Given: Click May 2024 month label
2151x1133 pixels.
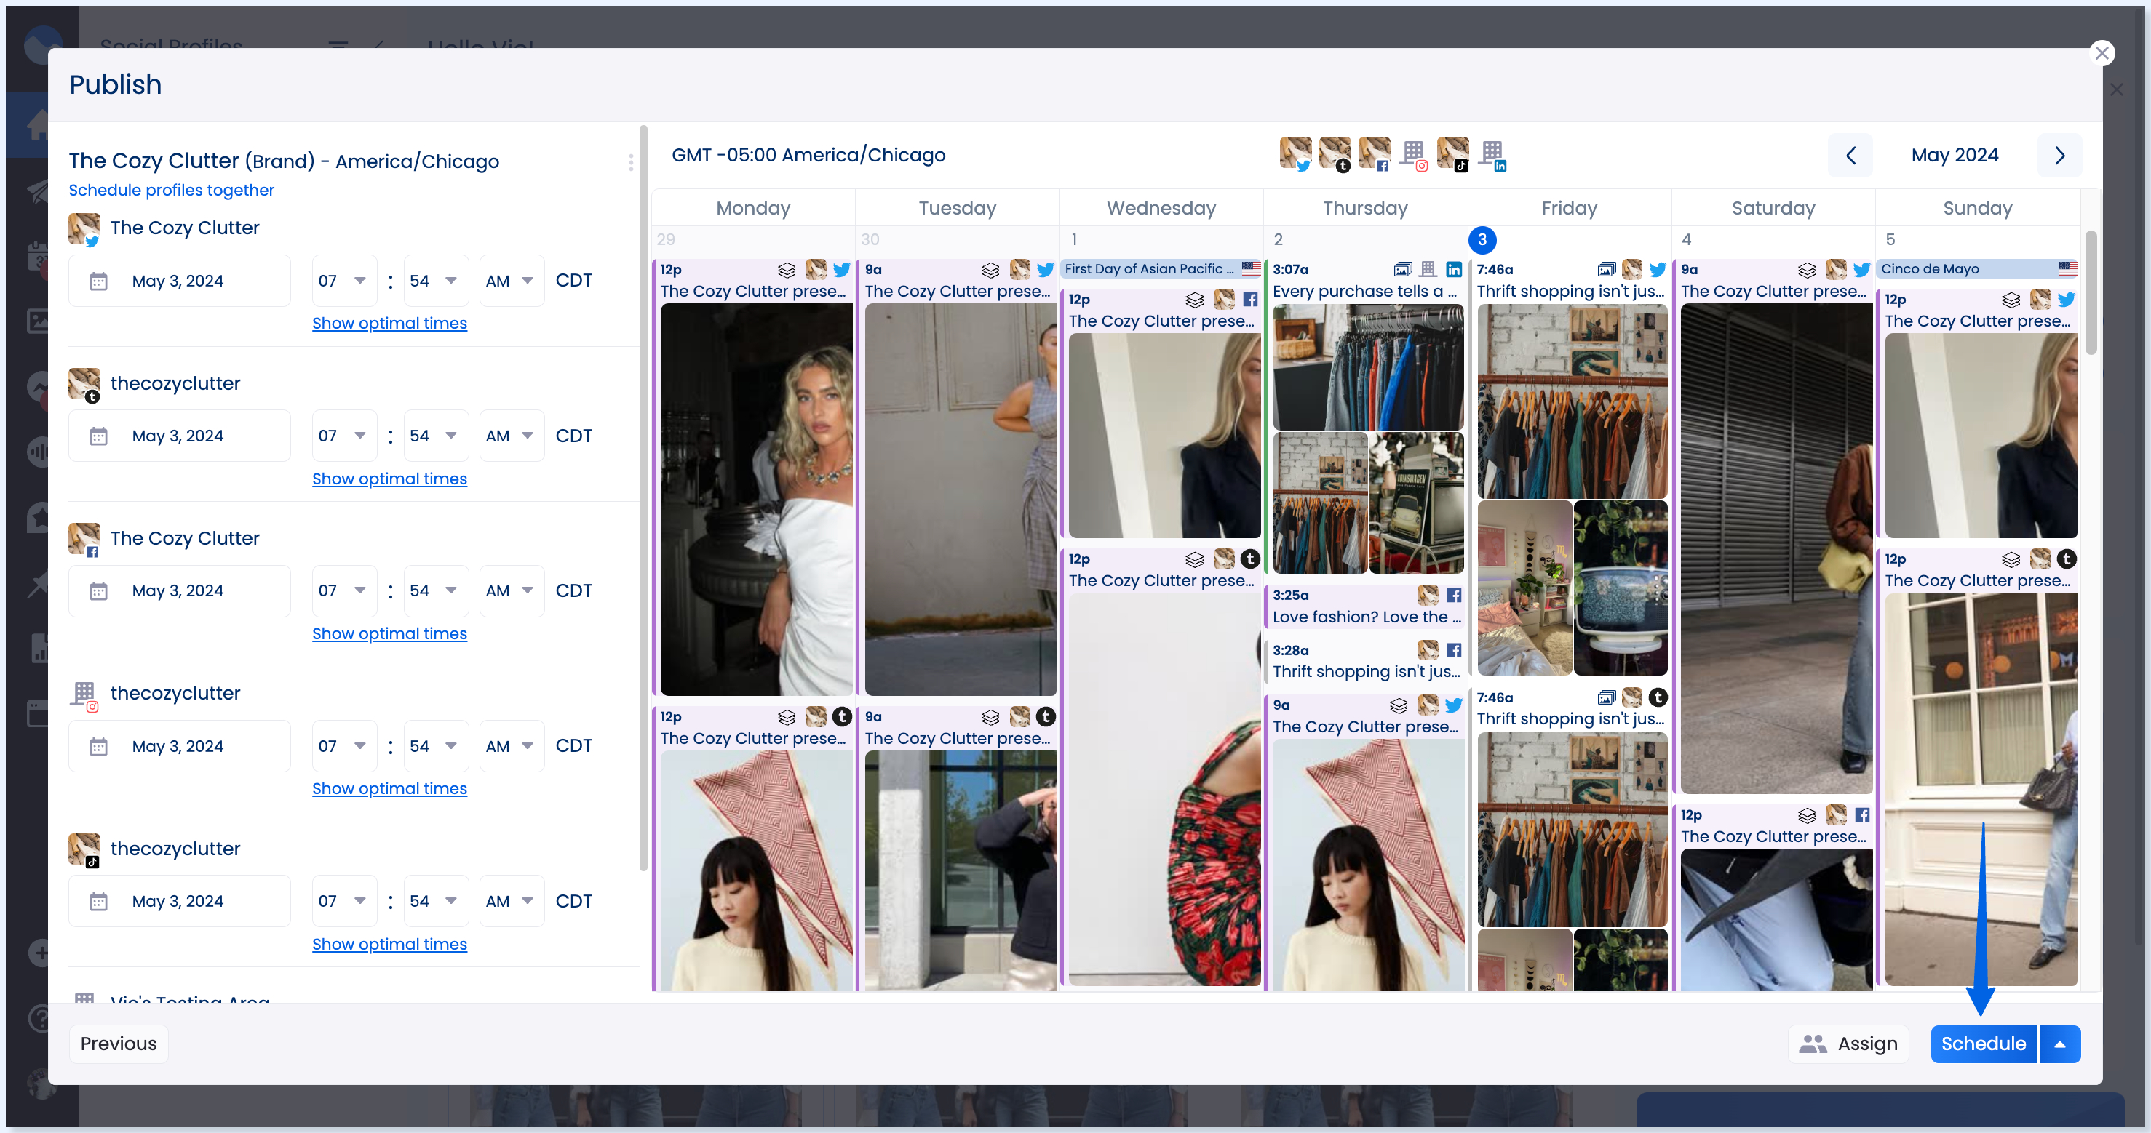Looking at the screenshot, I should coord(1955,155).
